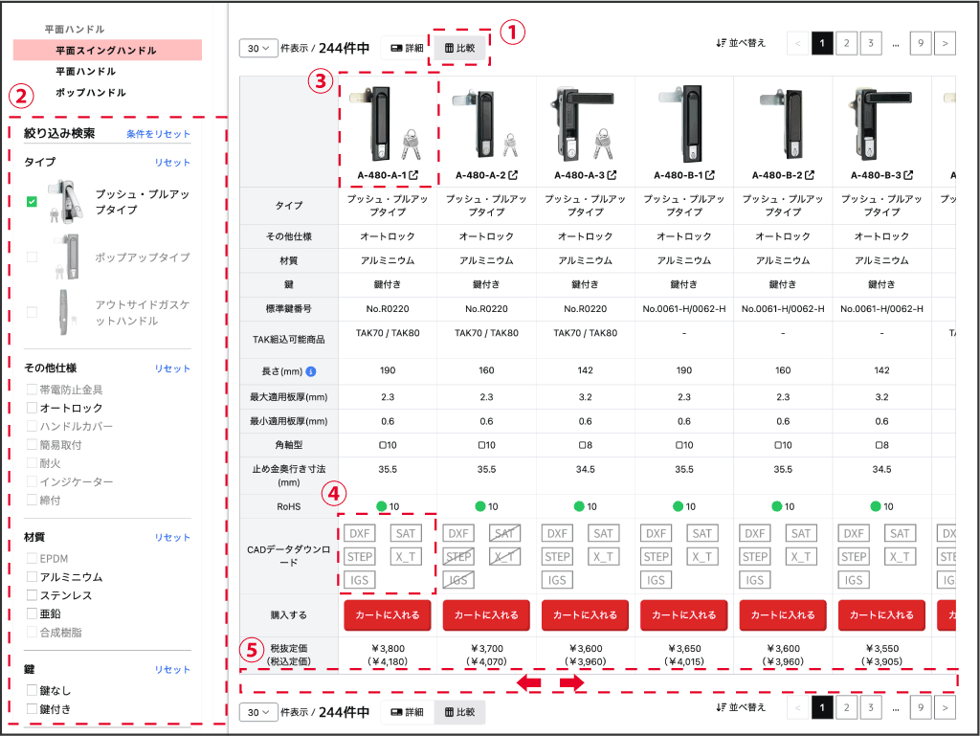This screenshot has width=980, height=736.
Task: Click 条件をリセット link to reset filters
Action: pos(158,134)
